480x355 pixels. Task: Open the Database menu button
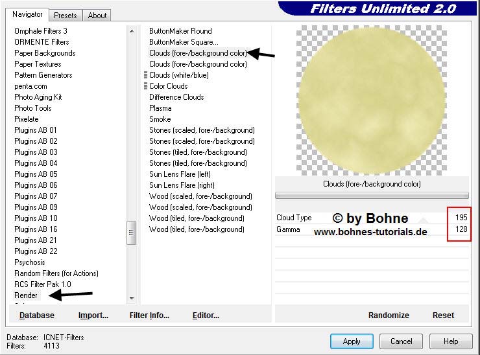click(x=37, y=315)
